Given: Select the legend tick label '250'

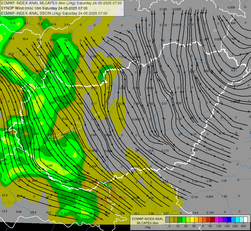Looking at the screenshot, I should pos(235,226).
